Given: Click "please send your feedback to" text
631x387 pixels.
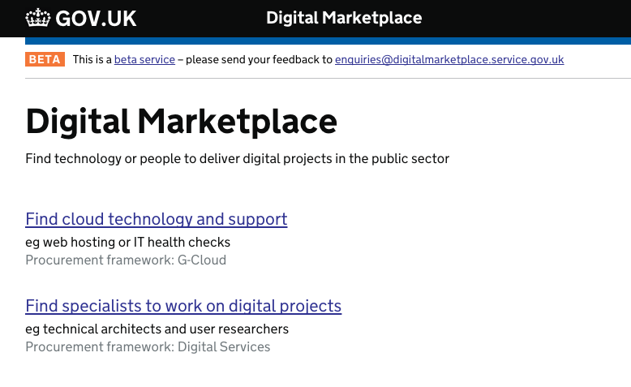Looking at the screenshot, I should (x=260, y=59).
